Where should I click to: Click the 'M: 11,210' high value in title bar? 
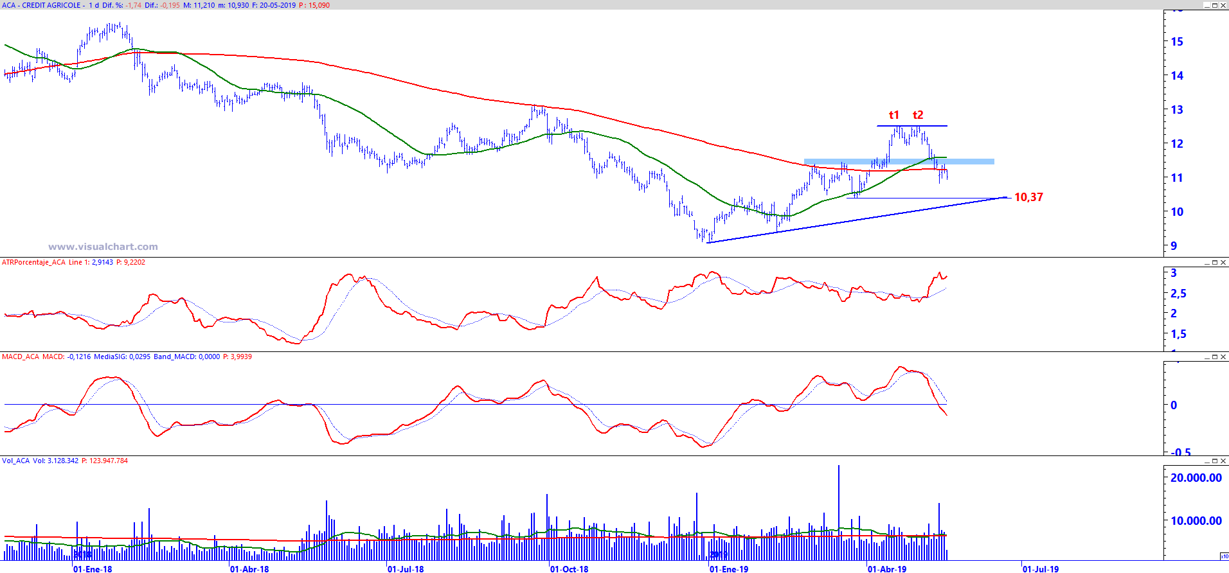[199, 5]
